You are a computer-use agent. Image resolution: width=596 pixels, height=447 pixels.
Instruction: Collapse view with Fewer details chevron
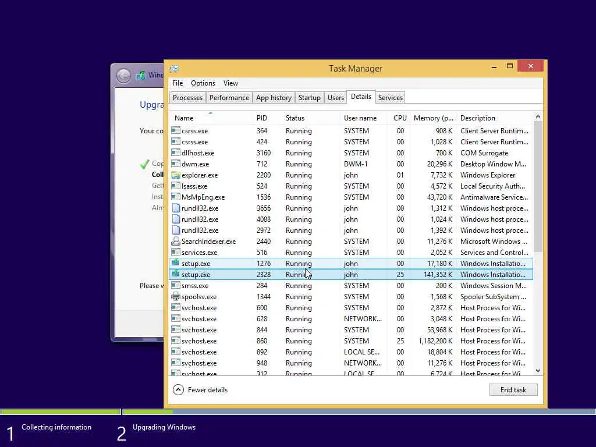click(178, 389)
